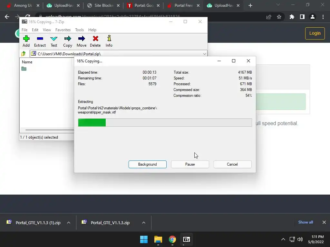Pause the extraction
Image resolution: width=330 pixels, height=247 pixels.
pyautogui.click(x=190, y=164)
